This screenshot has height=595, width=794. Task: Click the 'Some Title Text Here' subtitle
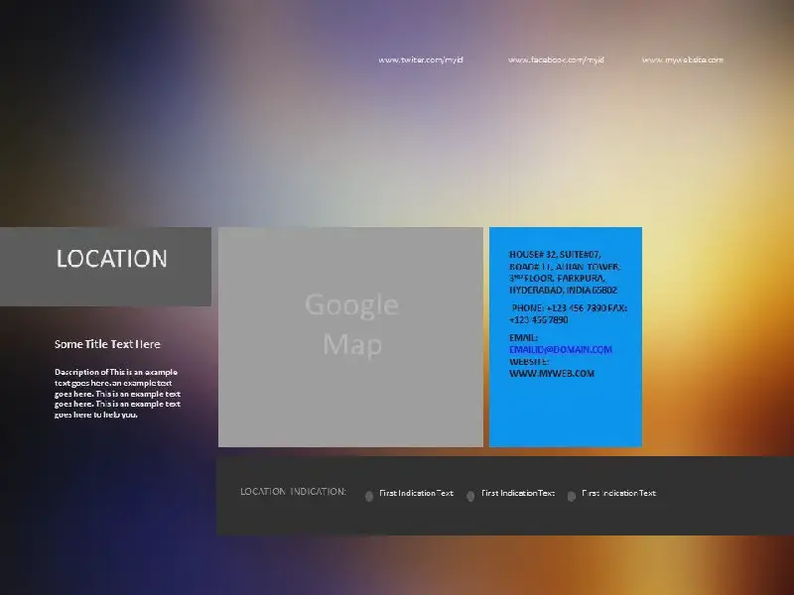pos(107,344)
